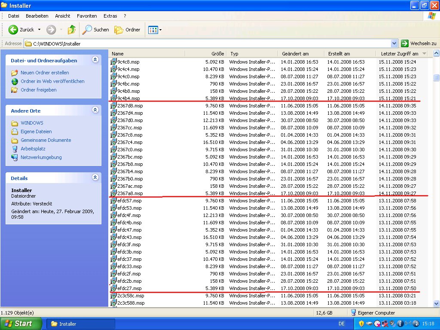
Task: Click the vertical scrollbar up arrow
Action: 437,53
